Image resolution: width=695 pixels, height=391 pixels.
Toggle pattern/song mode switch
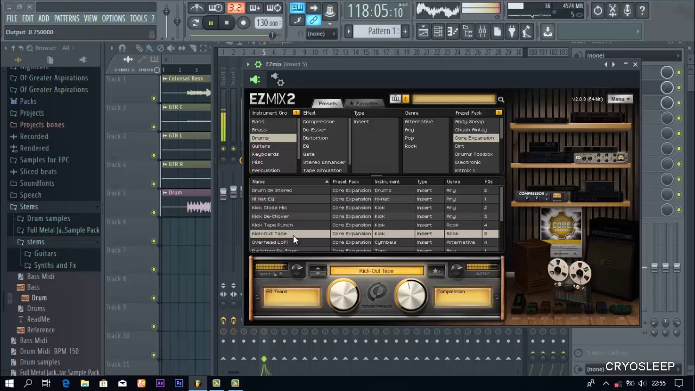(195, 23)
